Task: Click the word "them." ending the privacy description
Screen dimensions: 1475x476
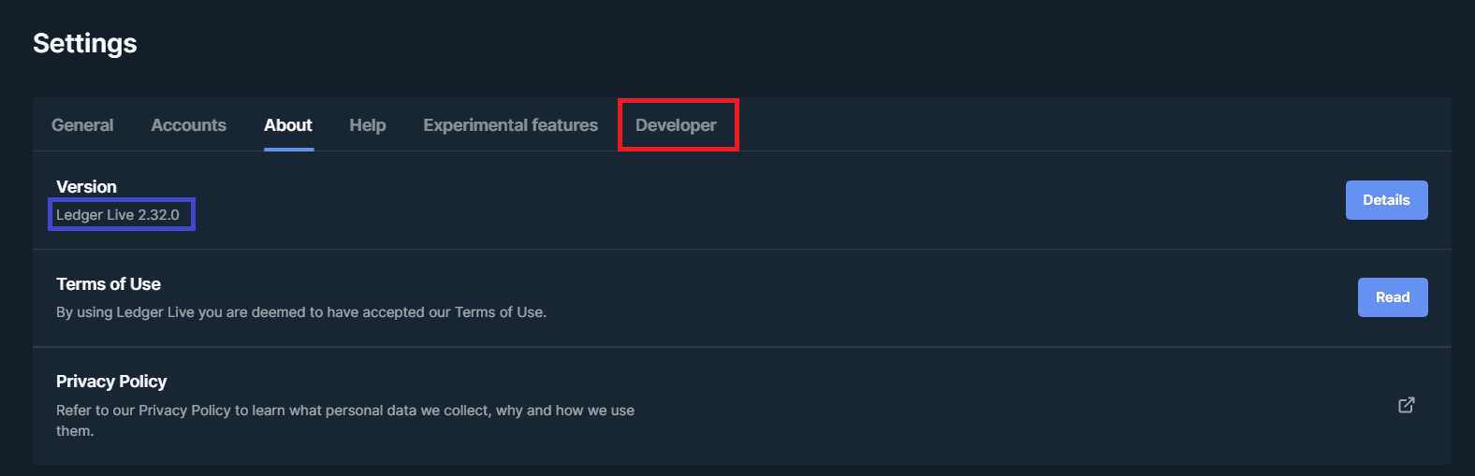Action: [x=75, y=431]
